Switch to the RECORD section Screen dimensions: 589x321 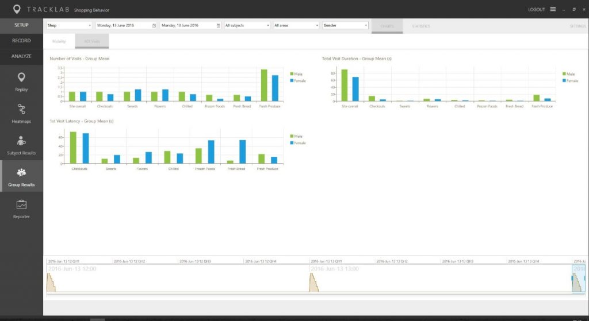[21, 41]
